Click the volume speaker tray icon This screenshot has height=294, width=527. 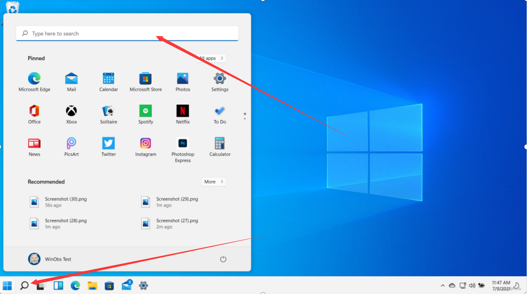point(472,285)
